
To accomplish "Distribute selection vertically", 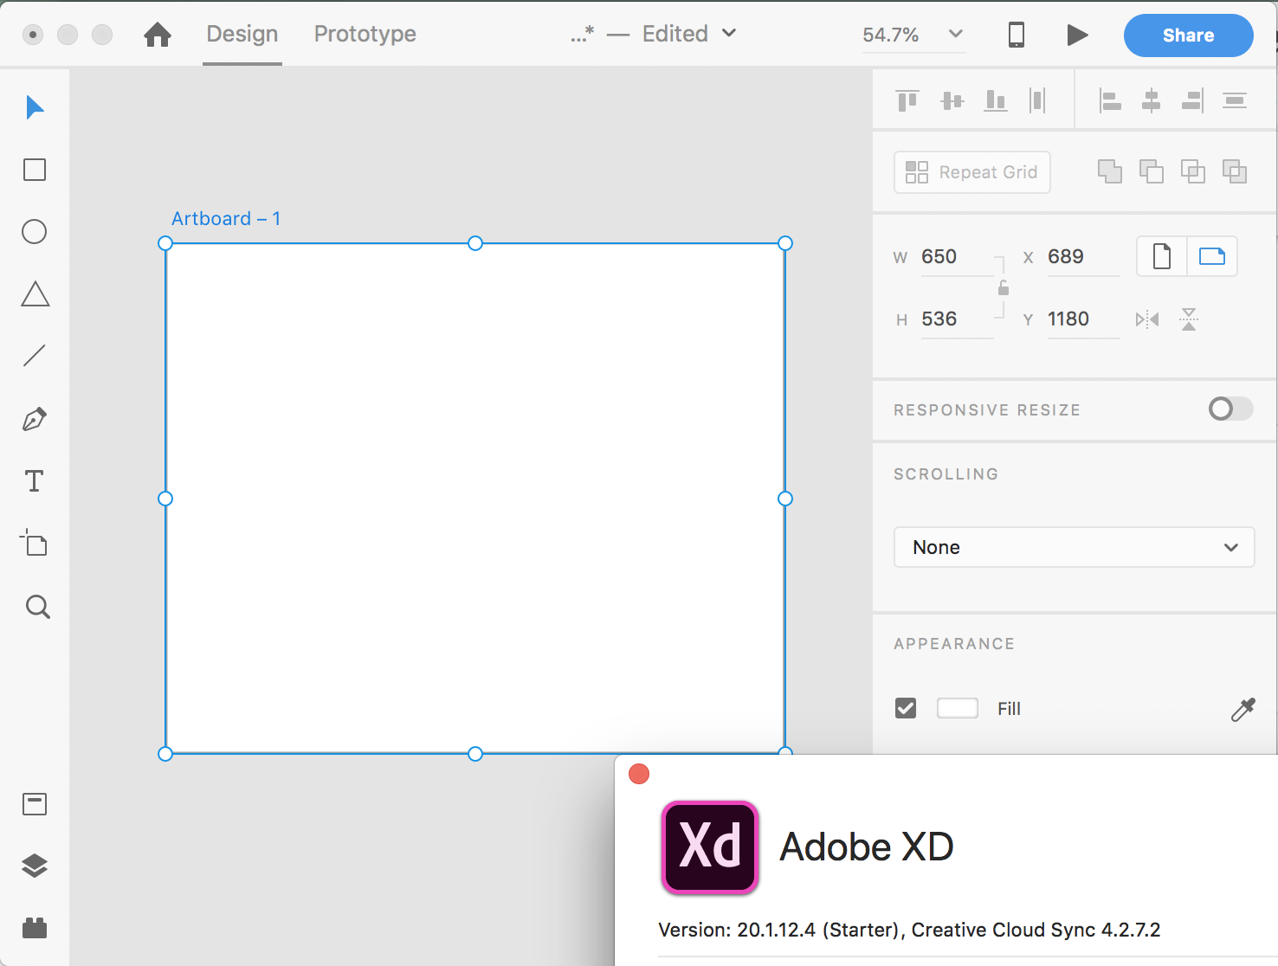I will click(1235, 101).
